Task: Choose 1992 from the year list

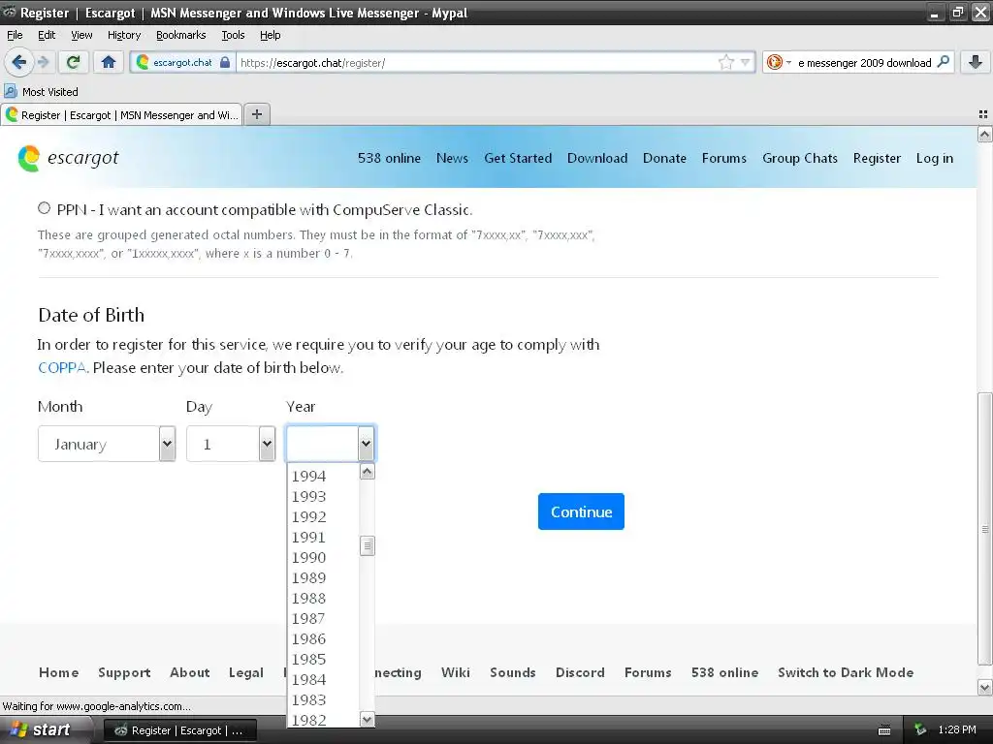Action: click(x=323, y=516)
